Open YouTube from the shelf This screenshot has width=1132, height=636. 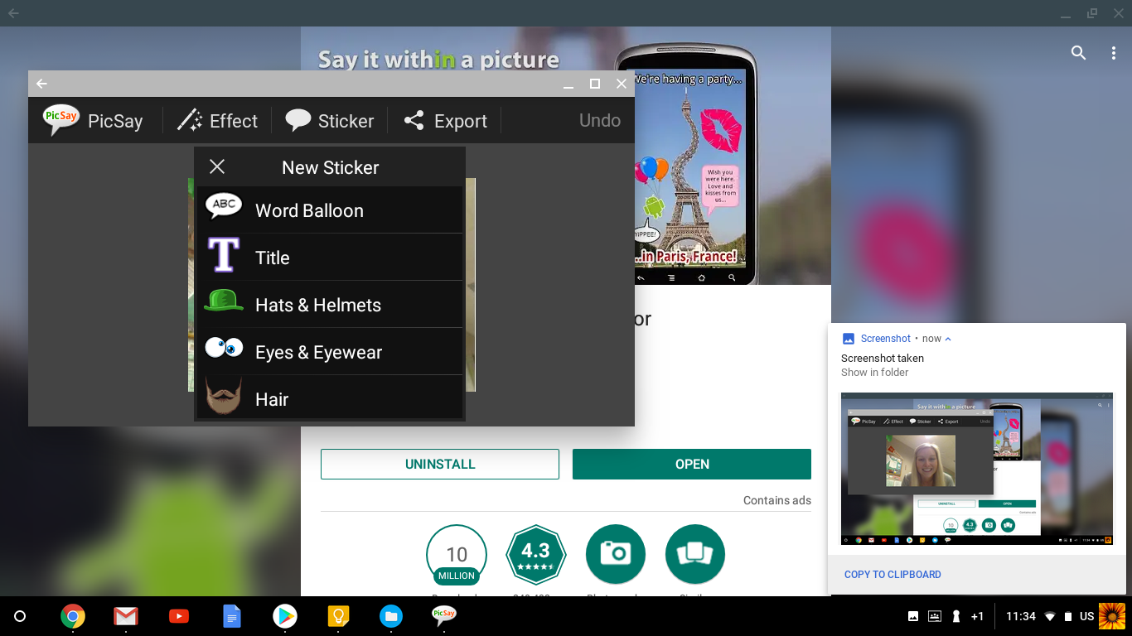pyautogui.click(x=178, y=616)
